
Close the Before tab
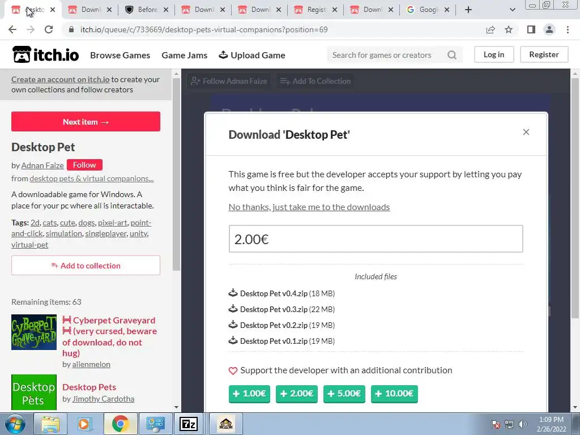click(166, 10)
